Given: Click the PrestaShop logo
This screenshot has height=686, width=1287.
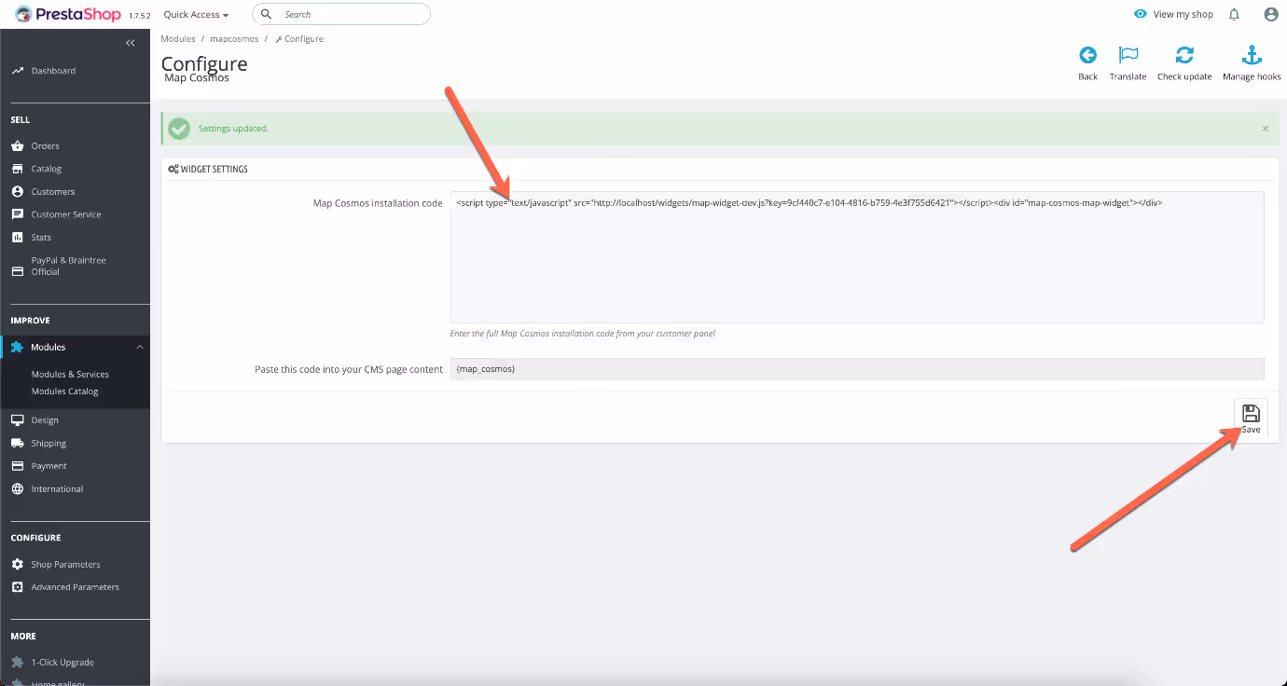Looking at the screenshot, I should click(68, 14).
